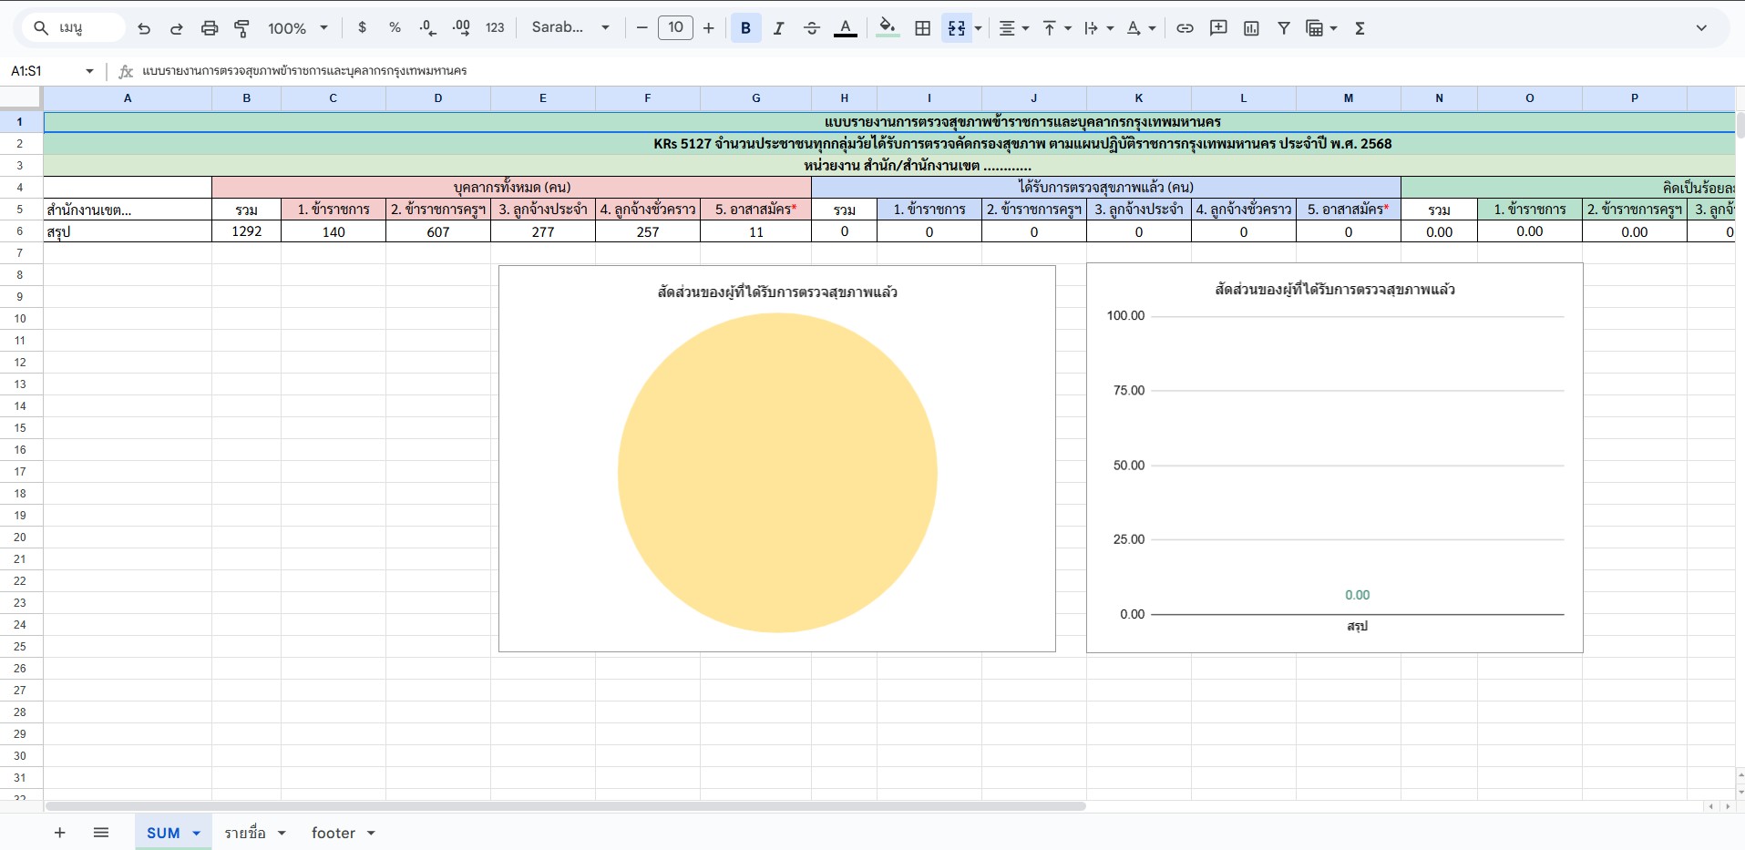Viewport: 1745px width, 850px height.
Task: Open the fill color picker
Action: [x=887, y=28]
